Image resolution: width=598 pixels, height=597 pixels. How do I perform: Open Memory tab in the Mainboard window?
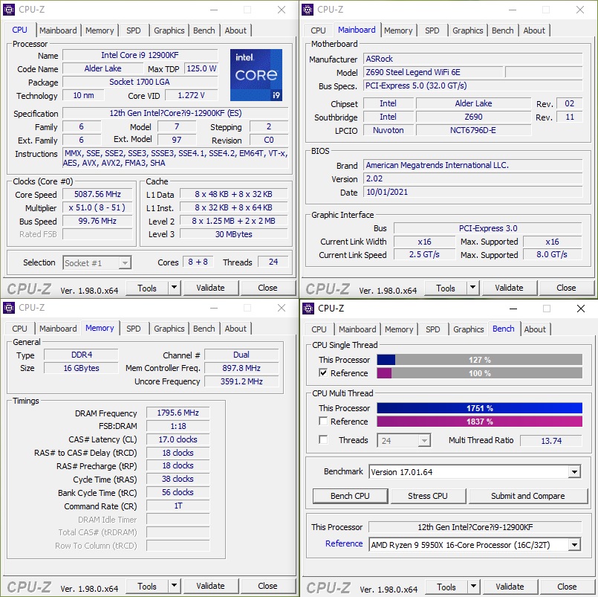[398, 30]
